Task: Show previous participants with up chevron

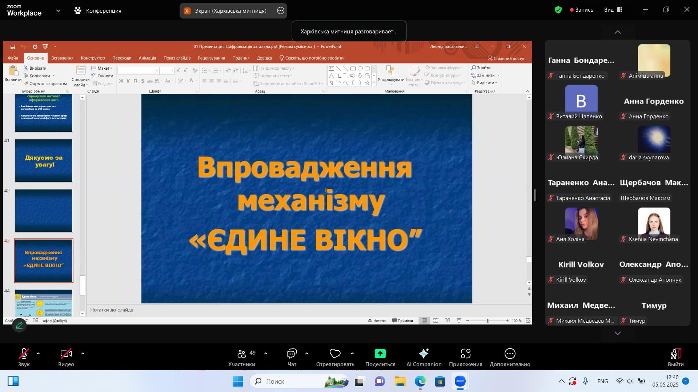Action: [x=618, y=32]
